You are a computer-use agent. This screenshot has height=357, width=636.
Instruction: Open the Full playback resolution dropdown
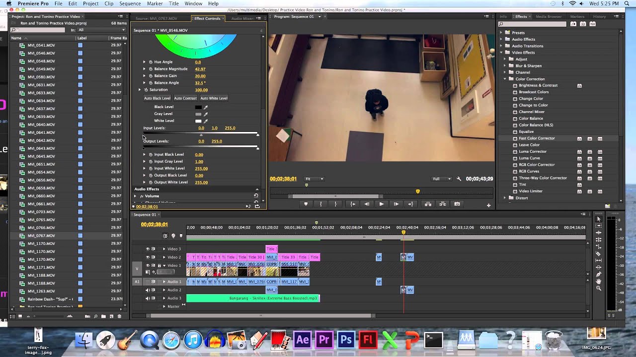point(442,179)
